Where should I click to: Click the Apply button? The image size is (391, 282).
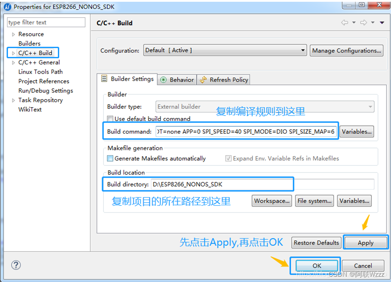tap(365, 242)
